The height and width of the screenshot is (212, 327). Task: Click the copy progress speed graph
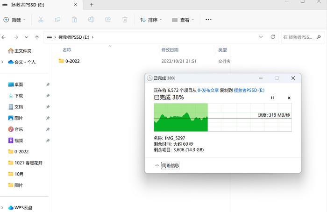pyautogui.click(x=223, y=117)
